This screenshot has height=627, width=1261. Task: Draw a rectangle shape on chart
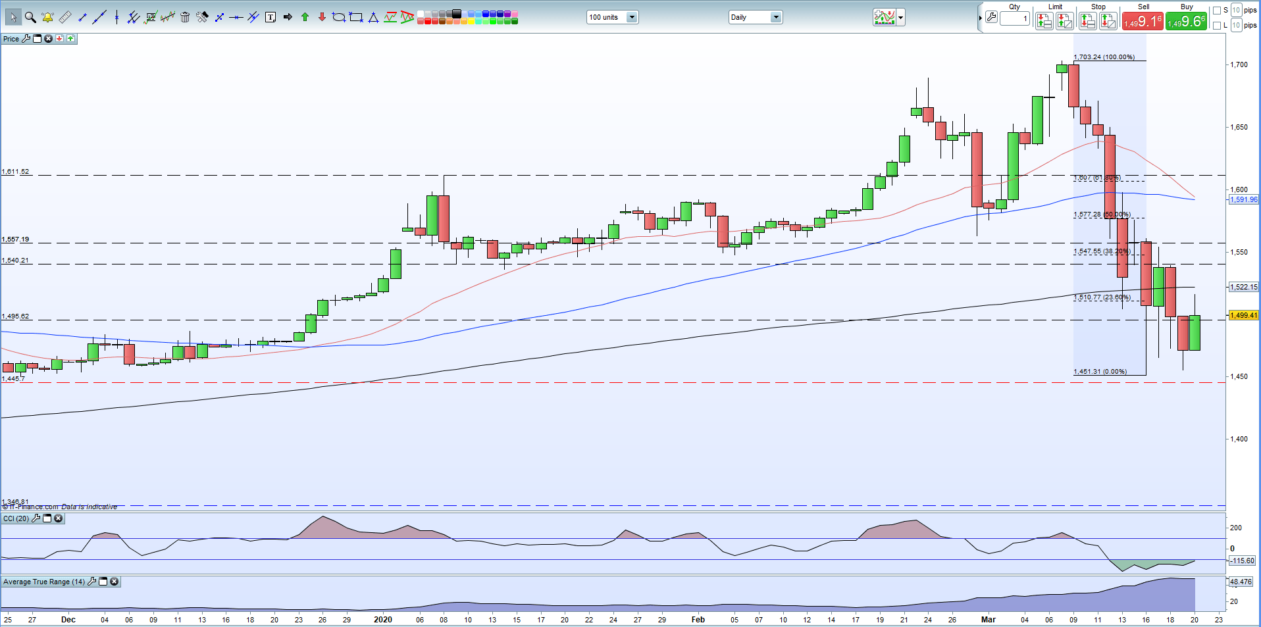[x=356, y=17]
